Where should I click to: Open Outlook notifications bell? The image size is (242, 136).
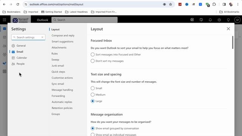(x=210, y=20)
